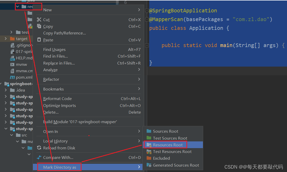Click the Paste clipboard icon
This screenshot has height=172, width=287.
coord(39,40)
